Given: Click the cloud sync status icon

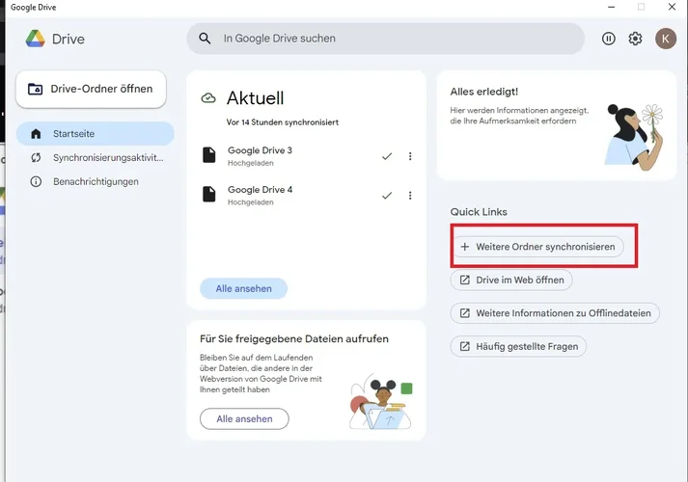Looking at the screenshot, I should 207,98.
